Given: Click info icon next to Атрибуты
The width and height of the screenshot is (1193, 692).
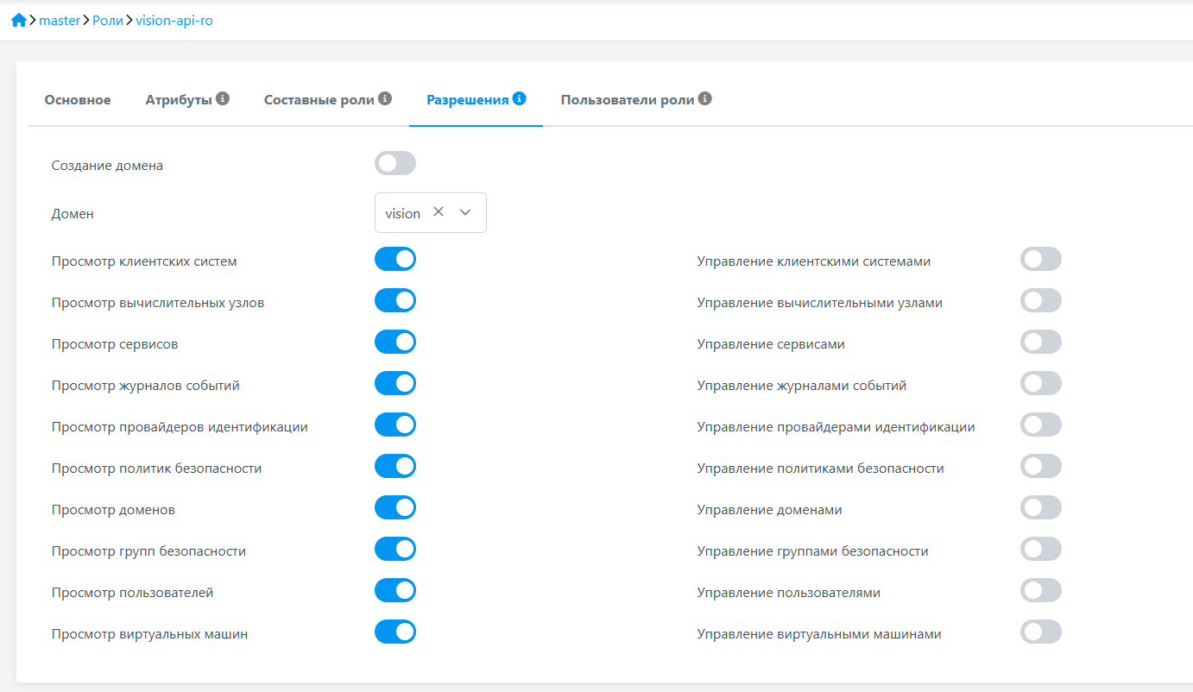Looking at the screenshot, I should [223, 99].
